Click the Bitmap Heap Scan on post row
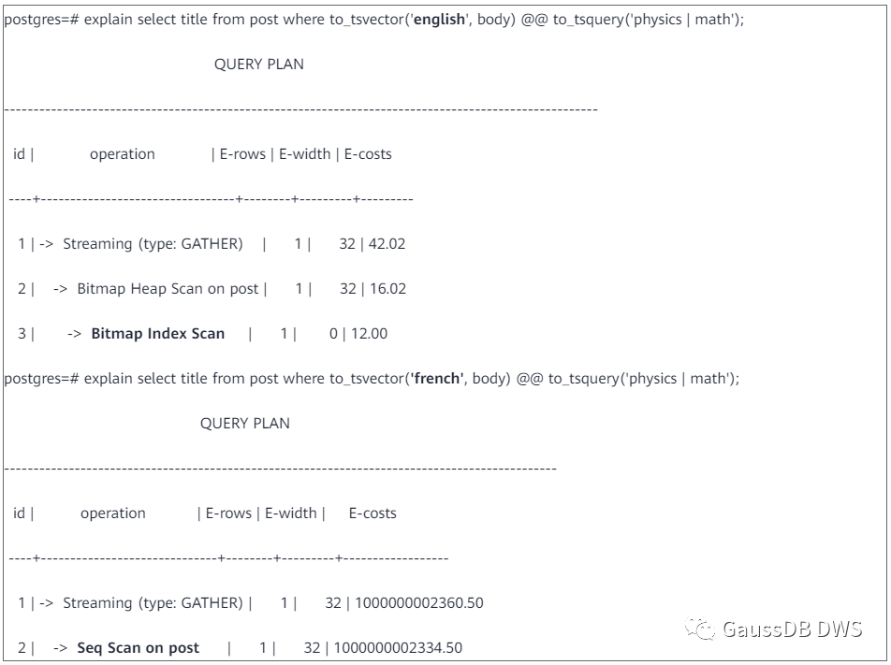Image resolution: width=891 pixels, height=665 pixels. (212, 288)
